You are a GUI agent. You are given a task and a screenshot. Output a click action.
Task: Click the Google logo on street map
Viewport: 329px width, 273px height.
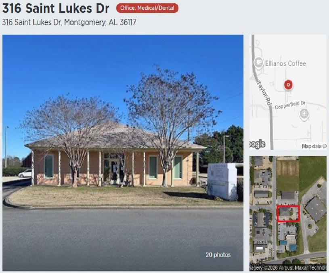tap(257, 144)
